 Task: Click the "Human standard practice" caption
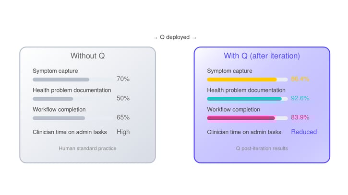tap(87, 149)
